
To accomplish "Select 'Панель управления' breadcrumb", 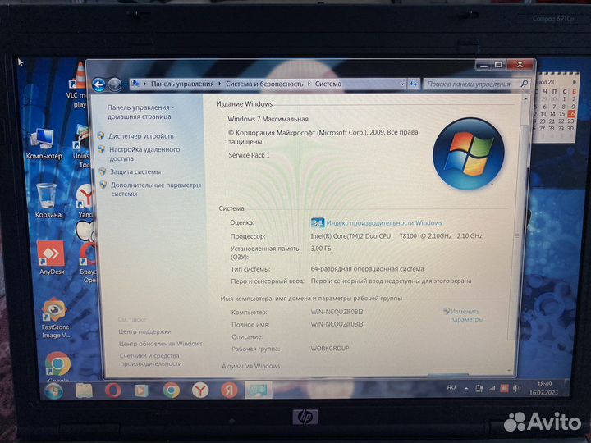I will point(182,84).
